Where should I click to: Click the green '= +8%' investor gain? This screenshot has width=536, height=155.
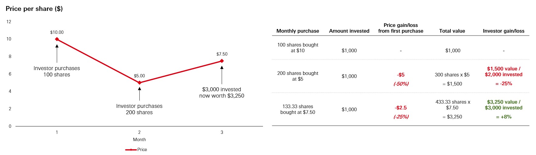click(x=504, y=117)
